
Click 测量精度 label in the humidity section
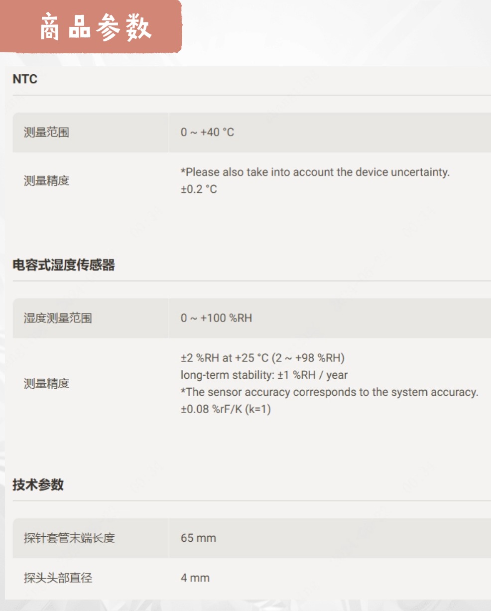click(46, 384)
